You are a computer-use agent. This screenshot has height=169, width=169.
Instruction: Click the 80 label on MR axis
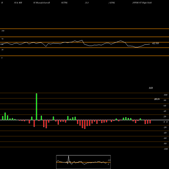point(165,100)
